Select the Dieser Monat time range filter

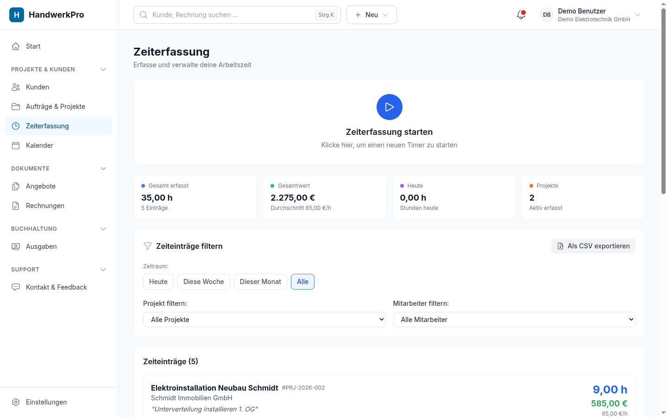tap(260, 282)
